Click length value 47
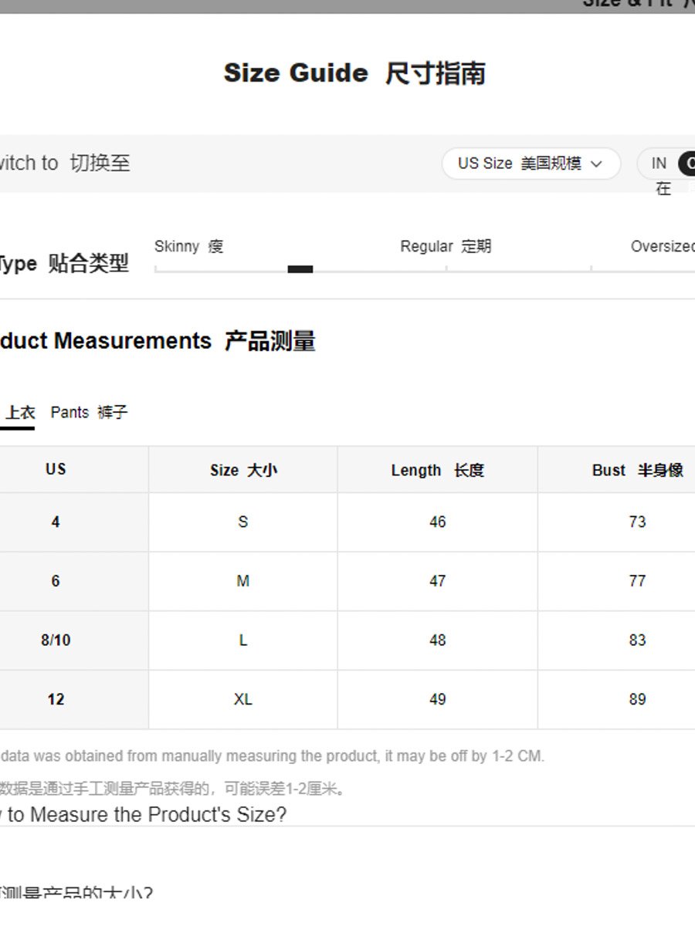 pos(438,581)
